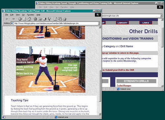This screenshot has height=120, width=165.
Task: Open the Favorites menu
Action: [x=30, y=15]
